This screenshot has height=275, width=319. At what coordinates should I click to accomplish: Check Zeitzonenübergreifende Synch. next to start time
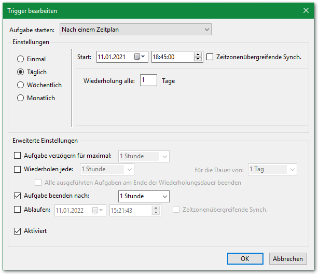tap(210, 57)
